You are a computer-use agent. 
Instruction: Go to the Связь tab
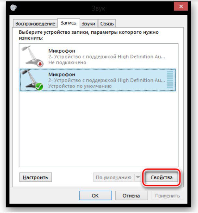pos(107,24)
